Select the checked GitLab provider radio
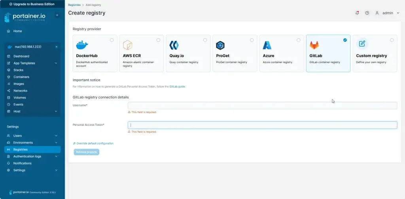Screen dimensions: 405x199 pos(345,40)
